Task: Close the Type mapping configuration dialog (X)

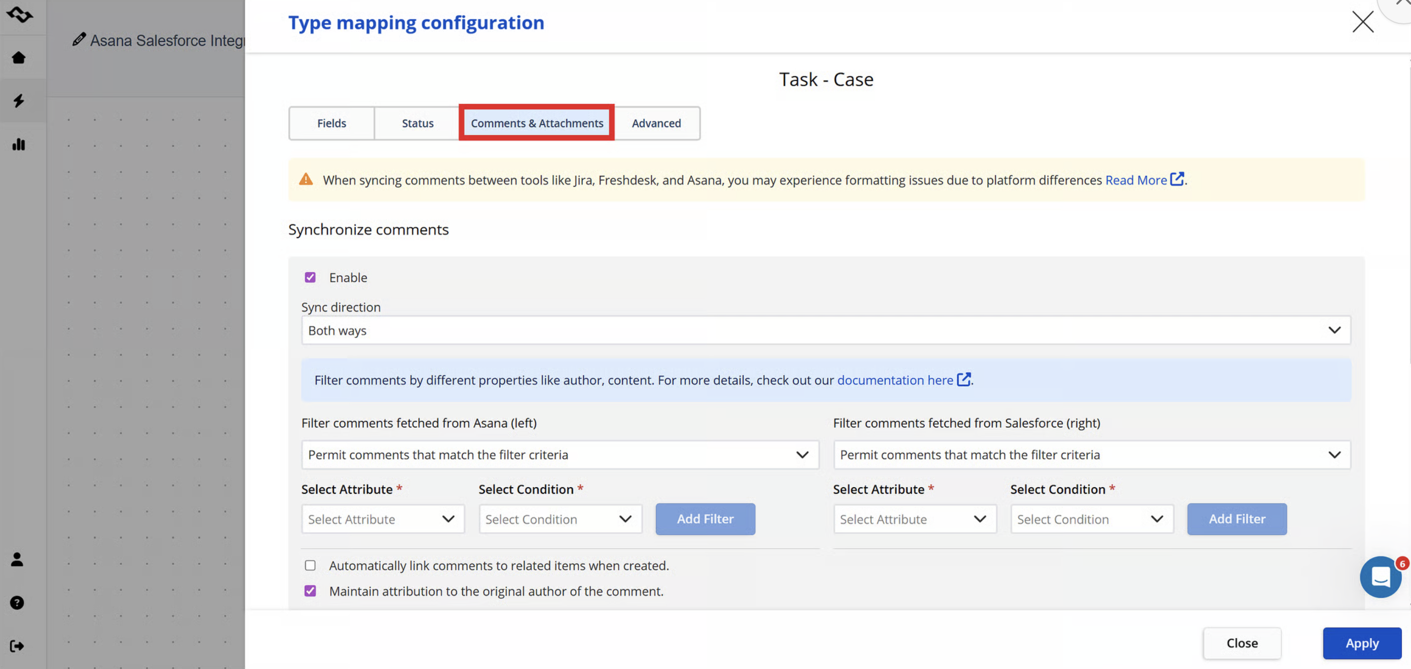Action: [1363, 22]
